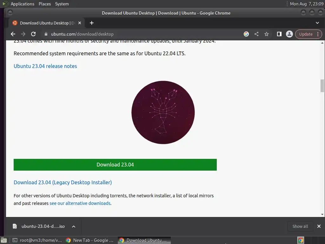Open the Chrome three-dot menu
Image resolution: width=325 pixels, height=244 pixels.
(318, 34)
